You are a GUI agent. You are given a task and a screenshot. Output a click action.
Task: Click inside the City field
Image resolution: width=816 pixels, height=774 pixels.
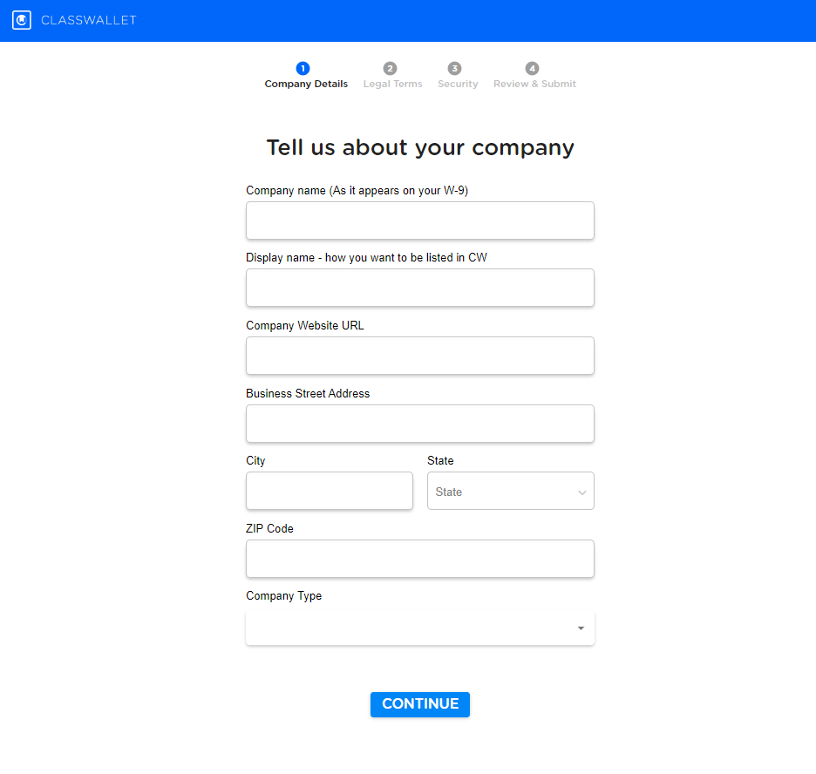tap(329, 491)
